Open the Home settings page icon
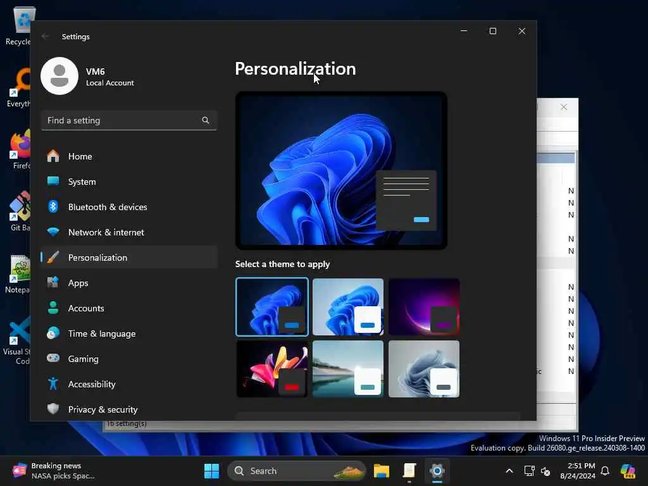Viewport: 648px width, 486px height. pyautogui.click(x=53, y=156)
